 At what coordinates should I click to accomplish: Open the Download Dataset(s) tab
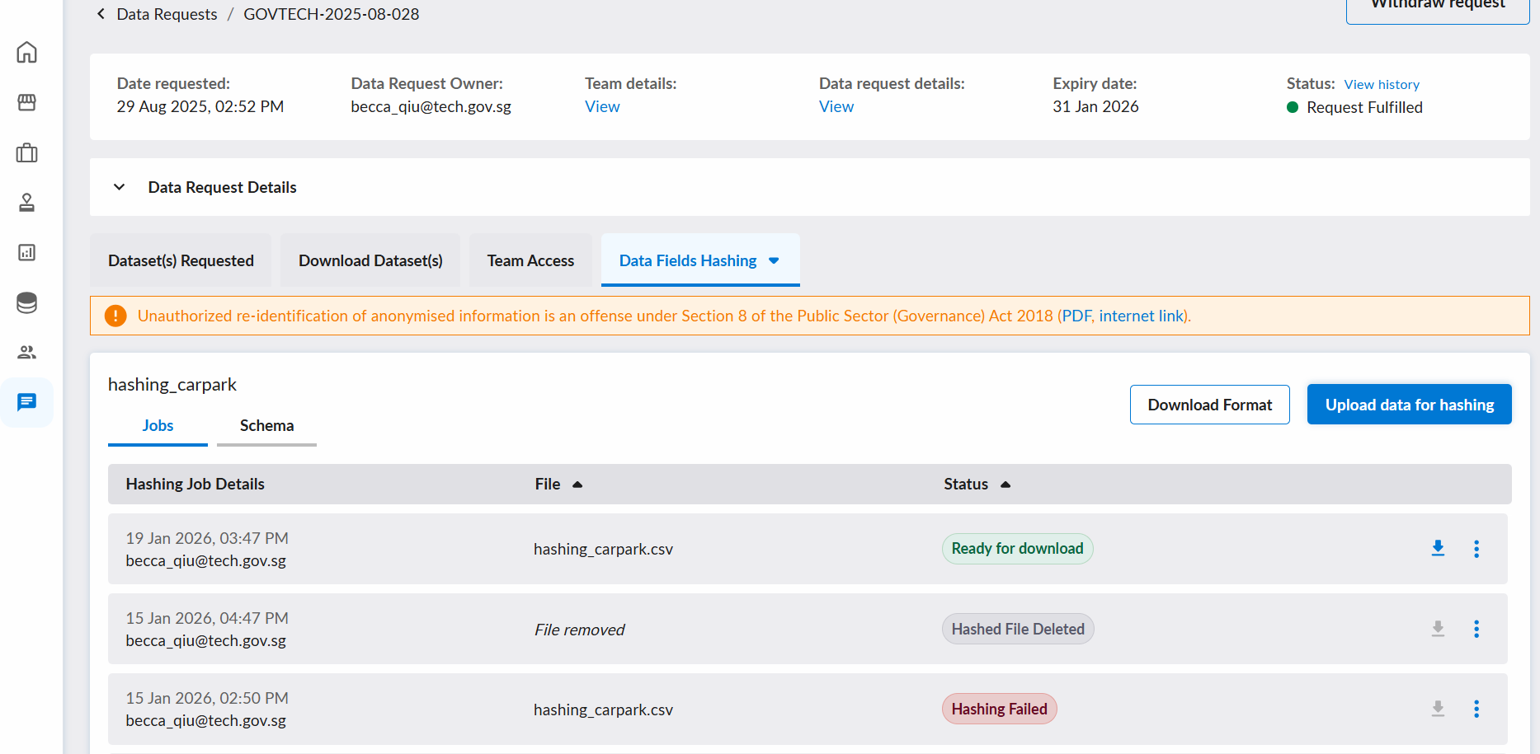370,260
